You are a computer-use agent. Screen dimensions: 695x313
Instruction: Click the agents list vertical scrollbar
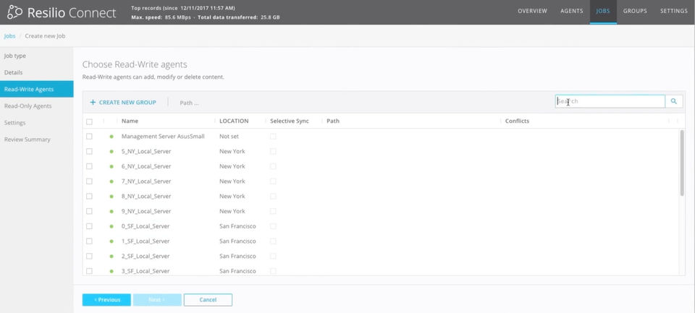point(682,163)
